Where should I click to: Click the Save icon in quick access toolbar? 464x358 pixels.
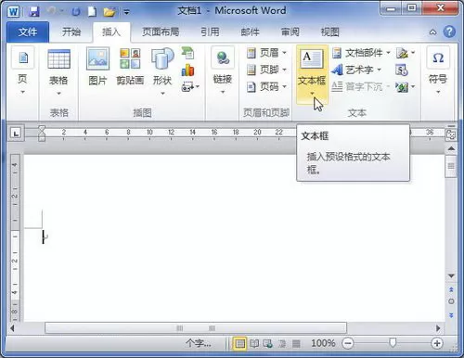click(33, 12)
